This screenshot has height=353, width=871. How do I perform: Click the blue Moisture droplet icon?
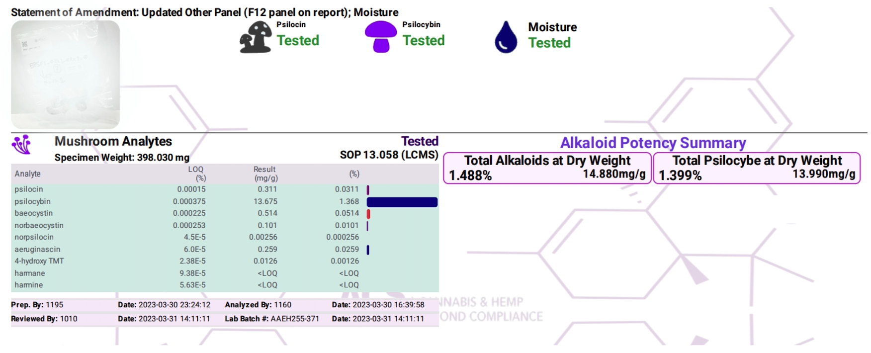click(x=506, y=37)
